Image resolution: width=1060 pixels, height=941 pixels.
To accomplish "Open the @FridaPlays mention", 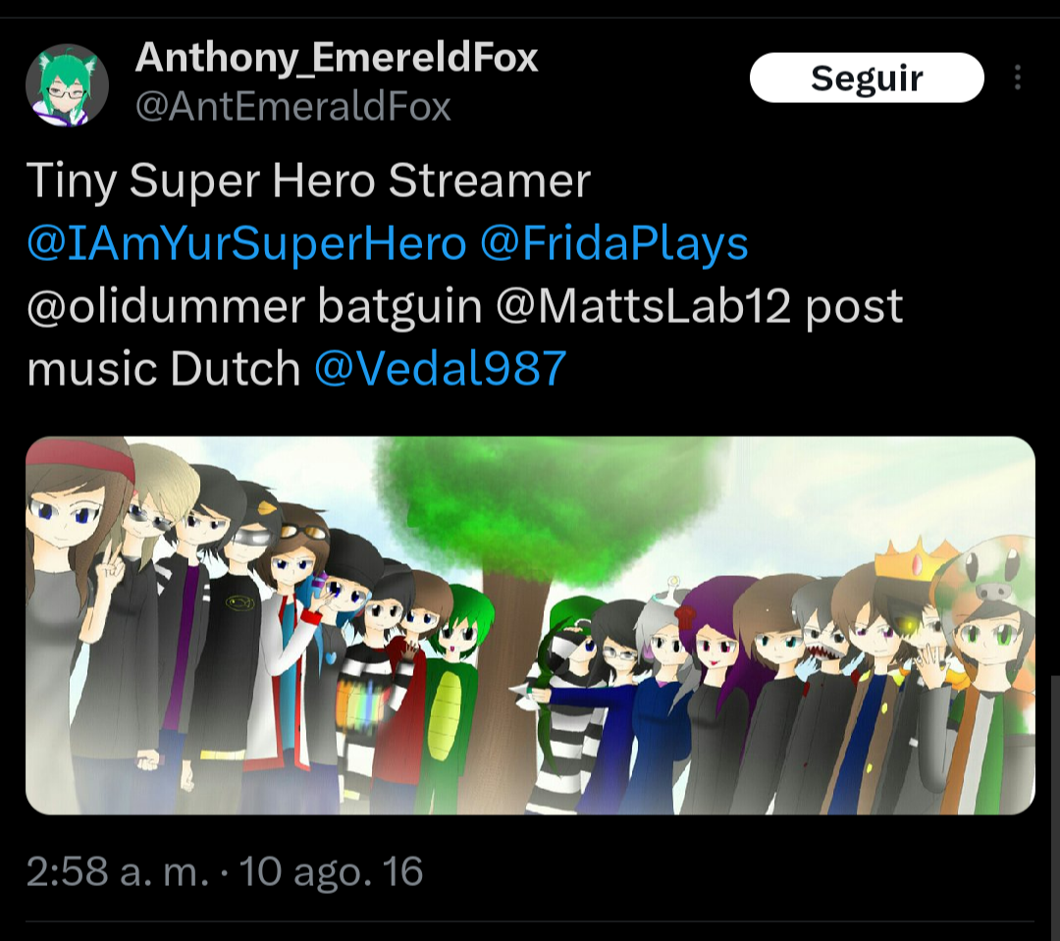I will pyautogui.click(x=613, y=243).
